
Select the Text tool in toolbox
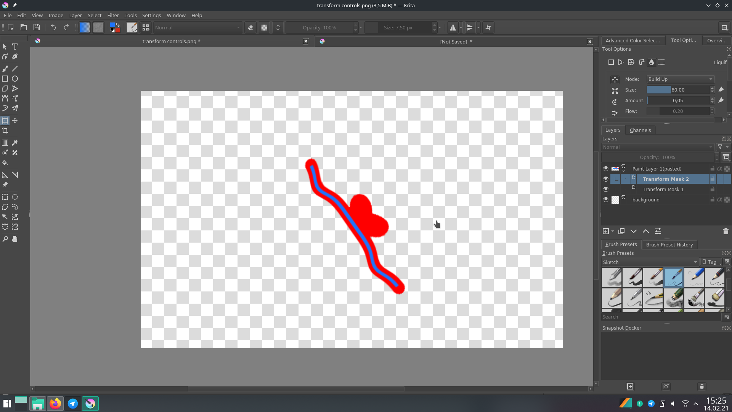[15, 47]
